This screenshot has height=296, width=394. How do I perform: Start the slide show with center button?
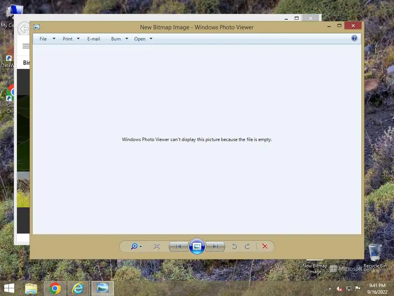click(197, 246)
